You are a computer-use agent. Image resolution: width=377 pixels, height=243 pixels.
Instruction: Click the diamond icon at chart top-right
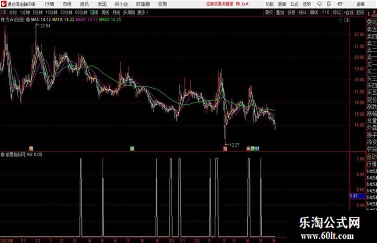point(340,20)
